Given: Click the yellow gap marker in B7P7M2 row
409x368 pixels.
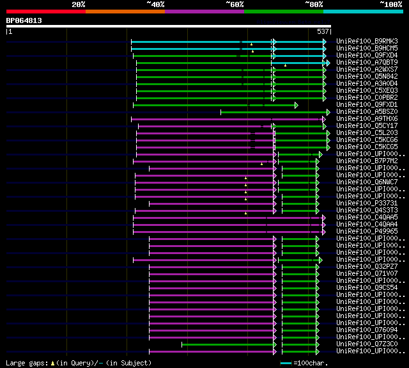Looking at the screenshot, I should 261,164.
